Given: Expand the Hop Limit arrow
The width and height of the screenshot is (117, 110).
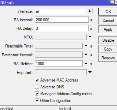Looking at the screenshot, I should 90,72.
